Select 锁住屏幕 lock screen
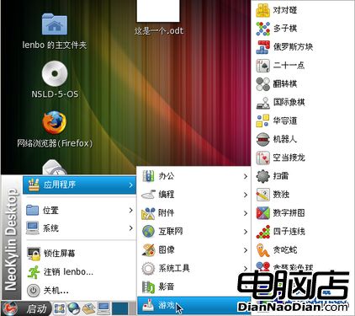The image size is (355, 316). point(80,254)
